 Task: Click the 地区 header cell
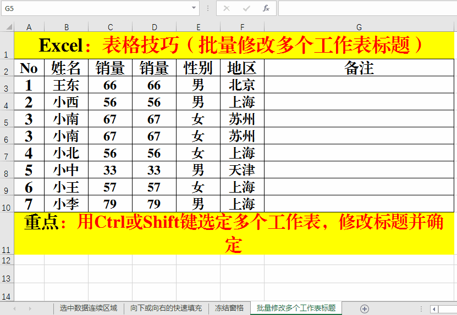click(x=242, y=67)
